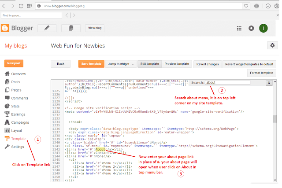Open Posts in sidebar
Viewport: 282px width, 188px height.
pos(16,82)
